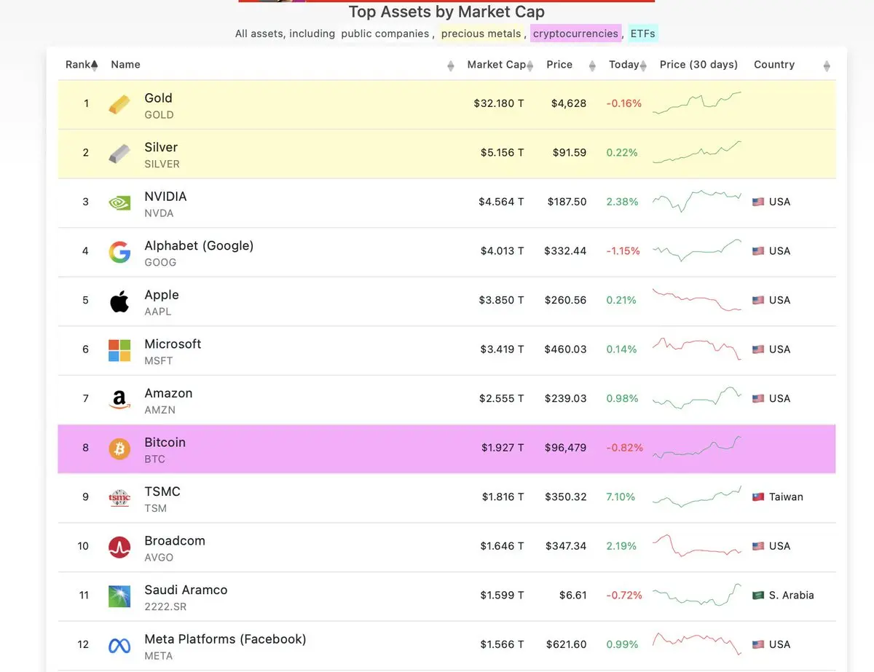The image size is (874, 672).
Task: Click the Meta Platforms logo
Action: pos(119,645)
